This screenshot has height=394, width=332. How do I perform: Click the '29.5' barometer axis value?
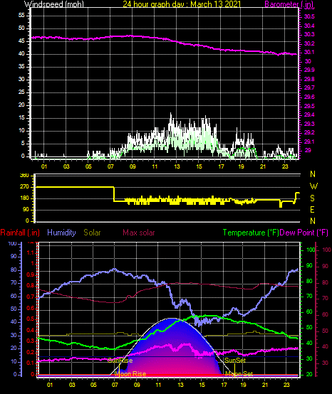(309, 106)
